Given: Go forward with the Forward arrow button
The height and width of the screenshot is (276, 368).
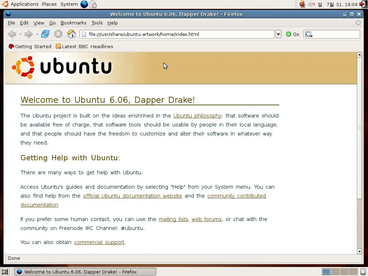Looking at the screenshot, I should tap(28, 34).
